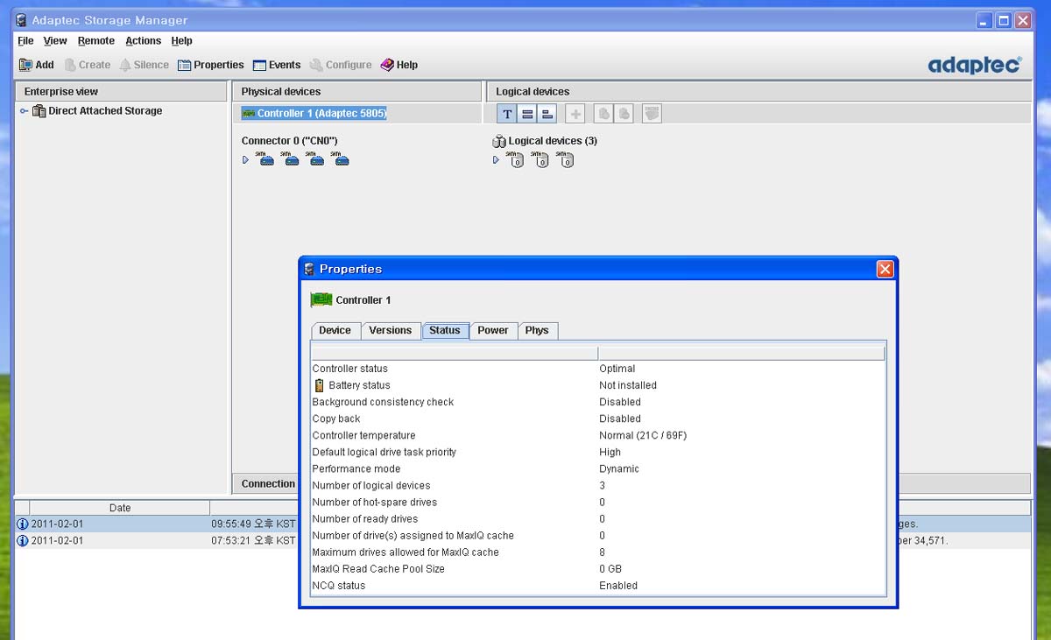This screenshot has height=640, width=1051.
Task: Click the MaxIQ Read Cache Pool Size row
Action: point(597,568)
